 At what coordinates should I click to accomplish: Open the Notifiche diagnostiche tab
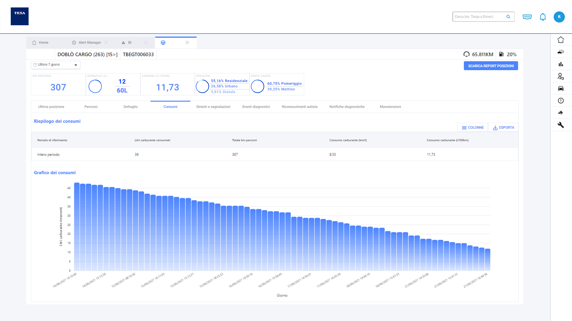(347, 107)
